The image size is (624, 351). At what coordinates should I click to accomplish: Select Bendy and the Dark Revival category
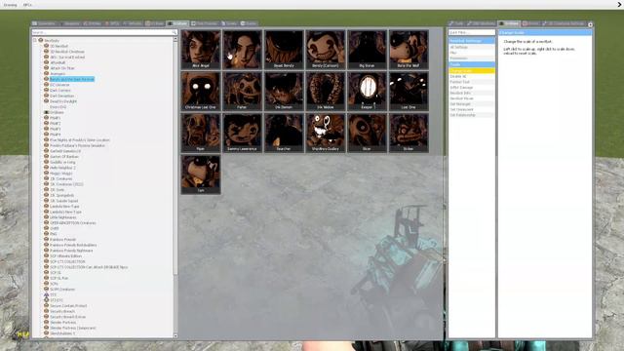(x=71, y=79)
